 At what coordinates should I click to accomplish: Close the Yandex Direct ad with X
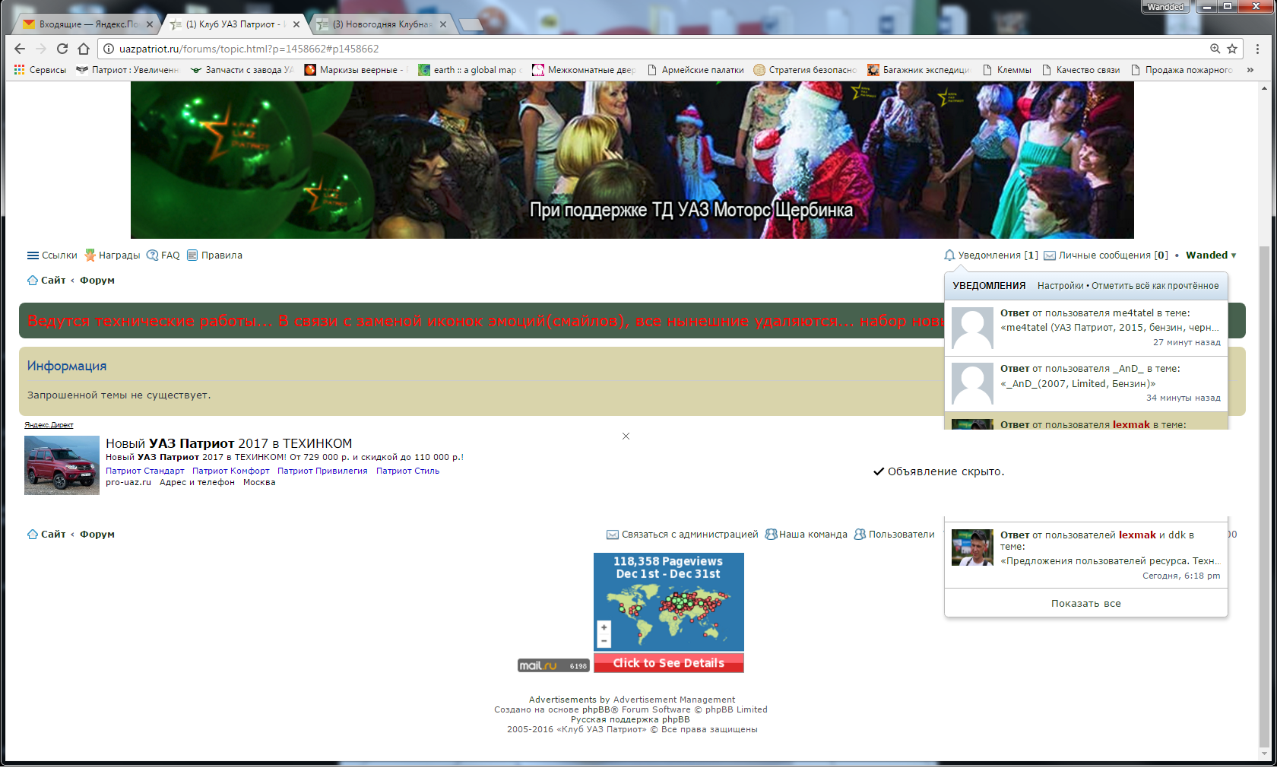click(x=626, y=436)
